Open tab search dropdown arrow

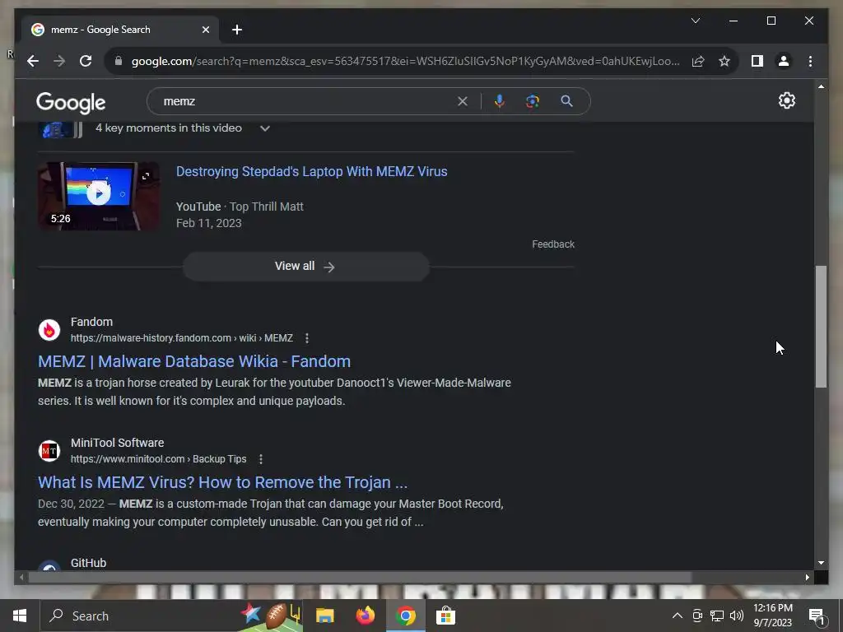695,21
